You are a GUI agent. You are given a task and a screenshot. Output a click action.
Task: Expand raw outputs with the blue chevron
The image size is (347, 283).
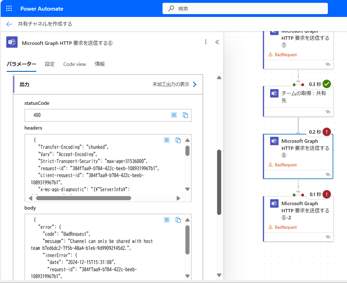pos(195,84)
